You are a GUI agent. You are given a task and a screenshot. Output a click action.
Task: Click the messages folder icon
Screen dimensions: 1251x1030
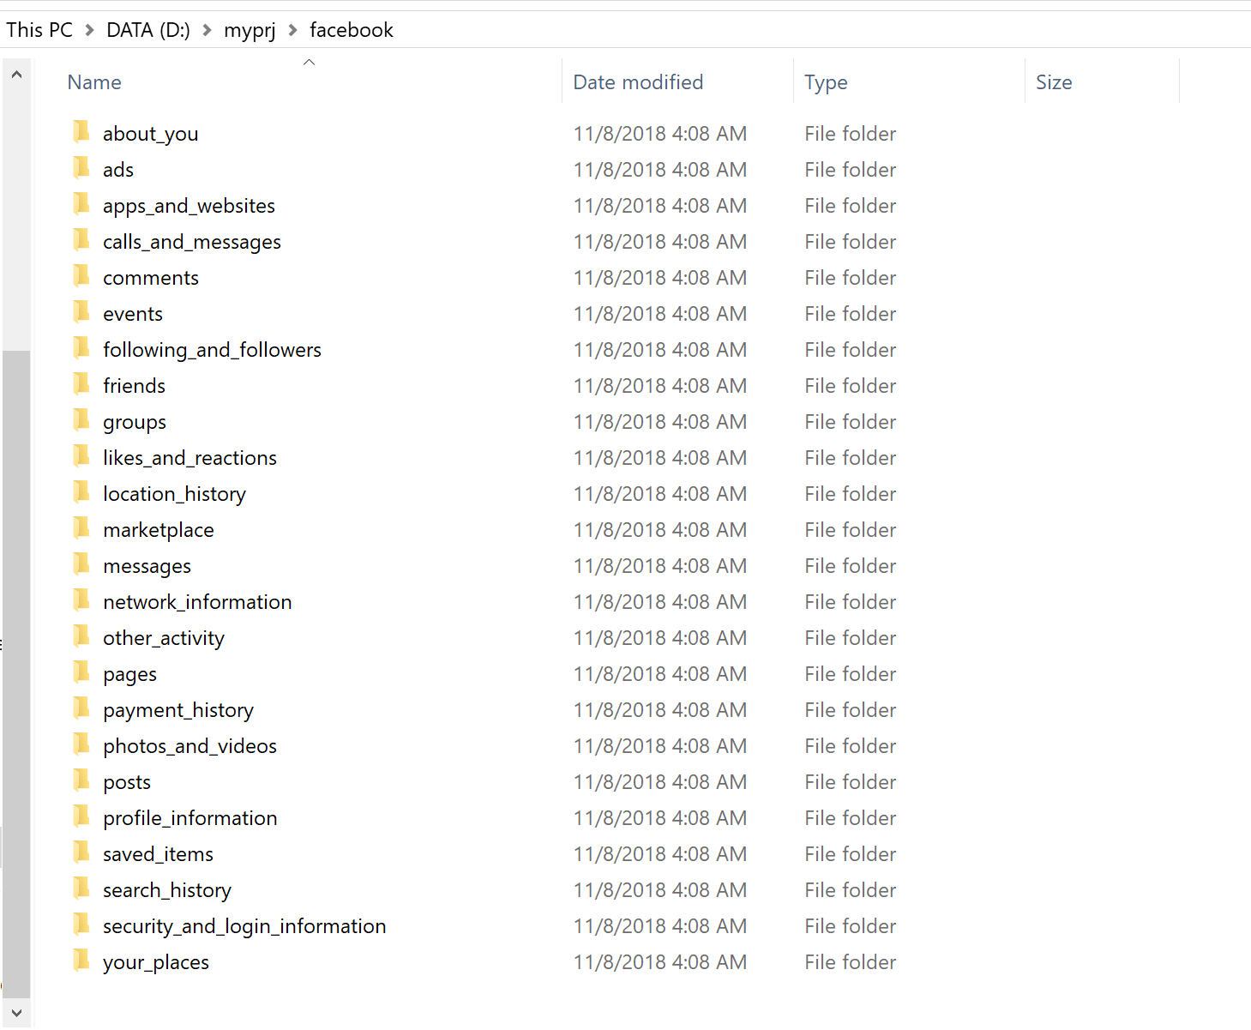(x=81, y=563)
